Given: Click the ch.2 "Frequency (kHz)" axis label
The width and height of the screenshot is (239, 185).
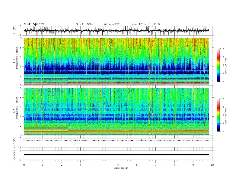Looking at the screenshot, I should [x=17, y=108].
